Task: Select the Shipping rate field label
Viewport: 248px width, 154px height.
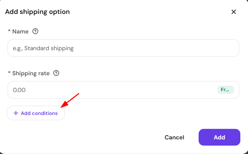Action: [31, 73]
